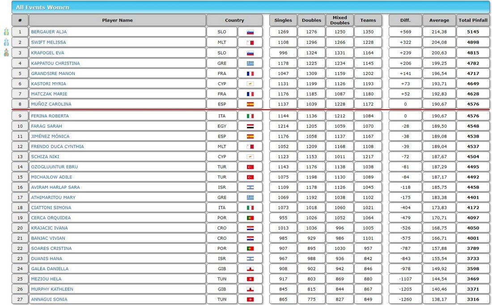Image resolution: width=492 pixels, height=305 pixels.
Task: Click Malta flag in Frendo Duca Cynthia row
Action: point(250,146)
